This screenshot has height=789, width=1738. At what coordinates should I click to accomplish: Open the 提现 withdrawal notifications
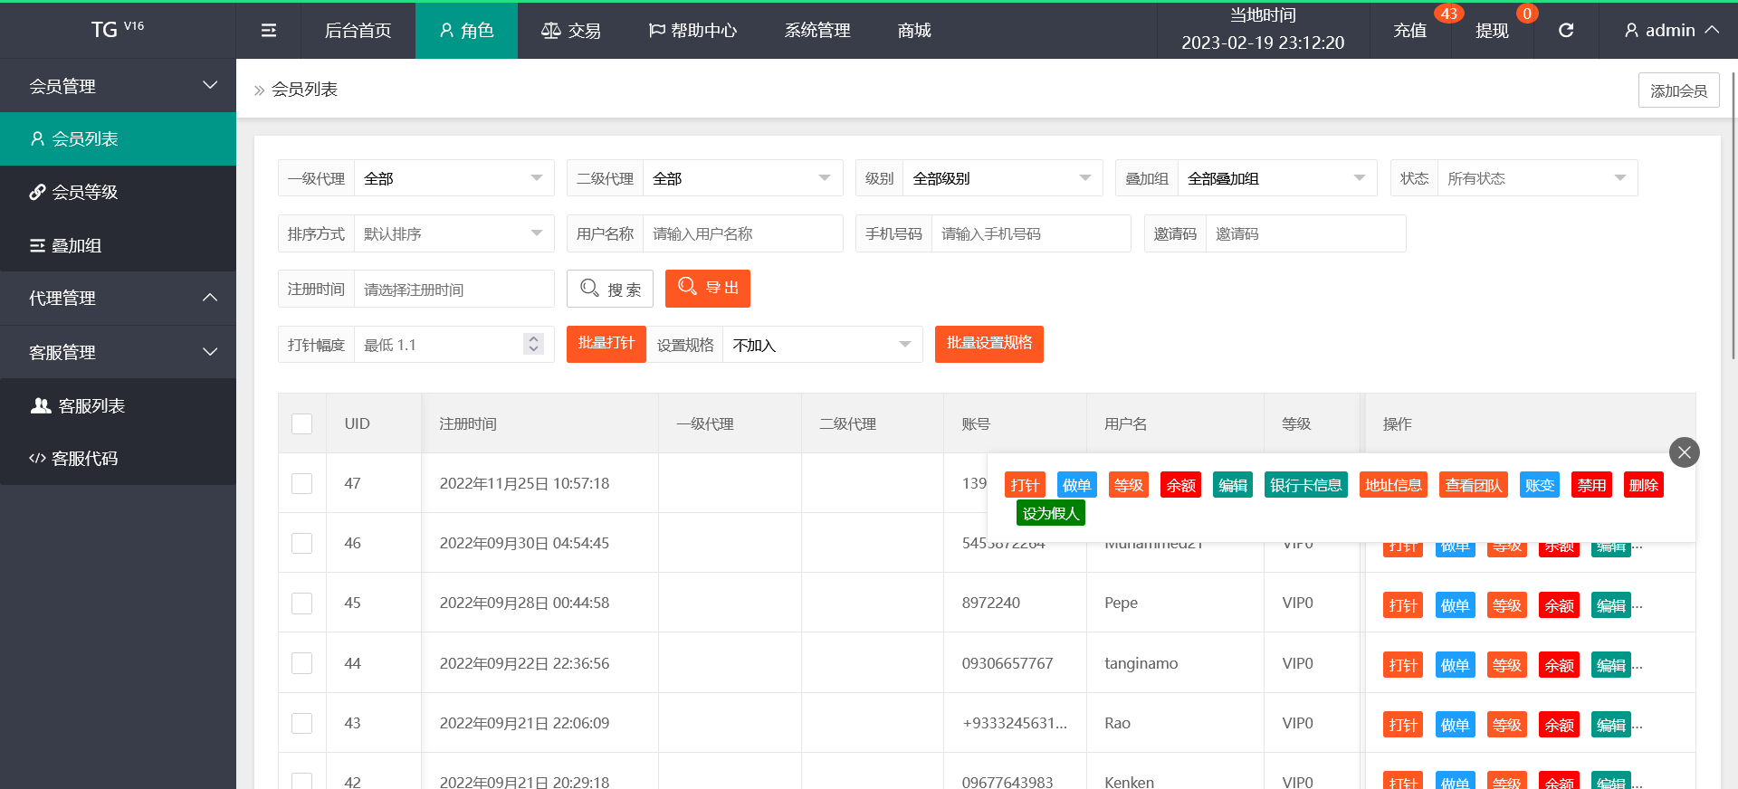[1492, 31]
